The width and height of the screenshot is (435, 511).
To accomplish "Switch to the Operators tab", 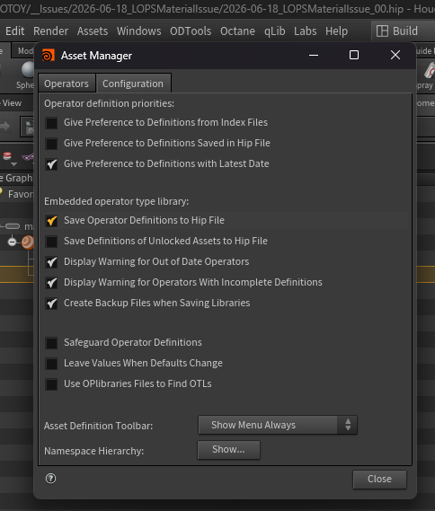I will (67, 84).
